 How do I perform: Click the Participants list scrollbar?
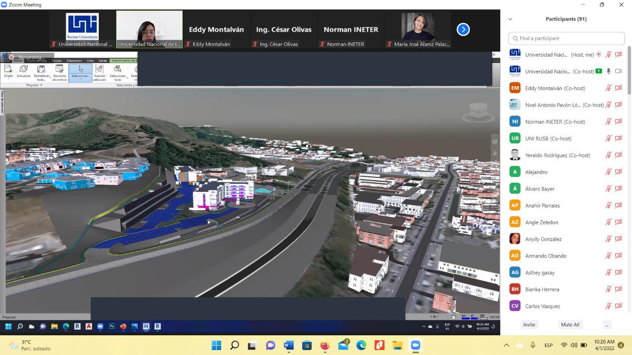tap(629, 71)
